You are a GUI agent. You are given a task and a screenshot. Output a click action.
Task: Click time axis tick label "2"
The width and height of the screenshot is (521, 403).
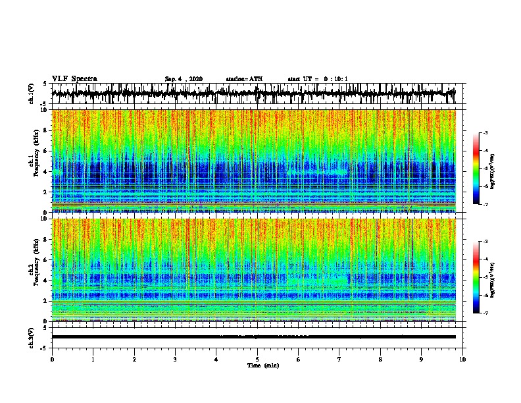click(x=134, y=360)
